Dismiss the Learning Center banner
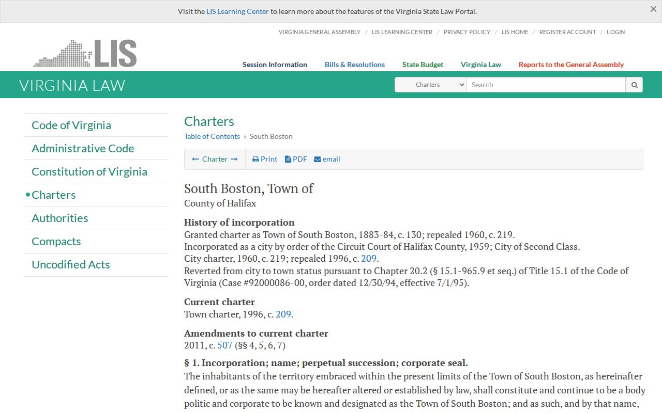 point(653,9)
